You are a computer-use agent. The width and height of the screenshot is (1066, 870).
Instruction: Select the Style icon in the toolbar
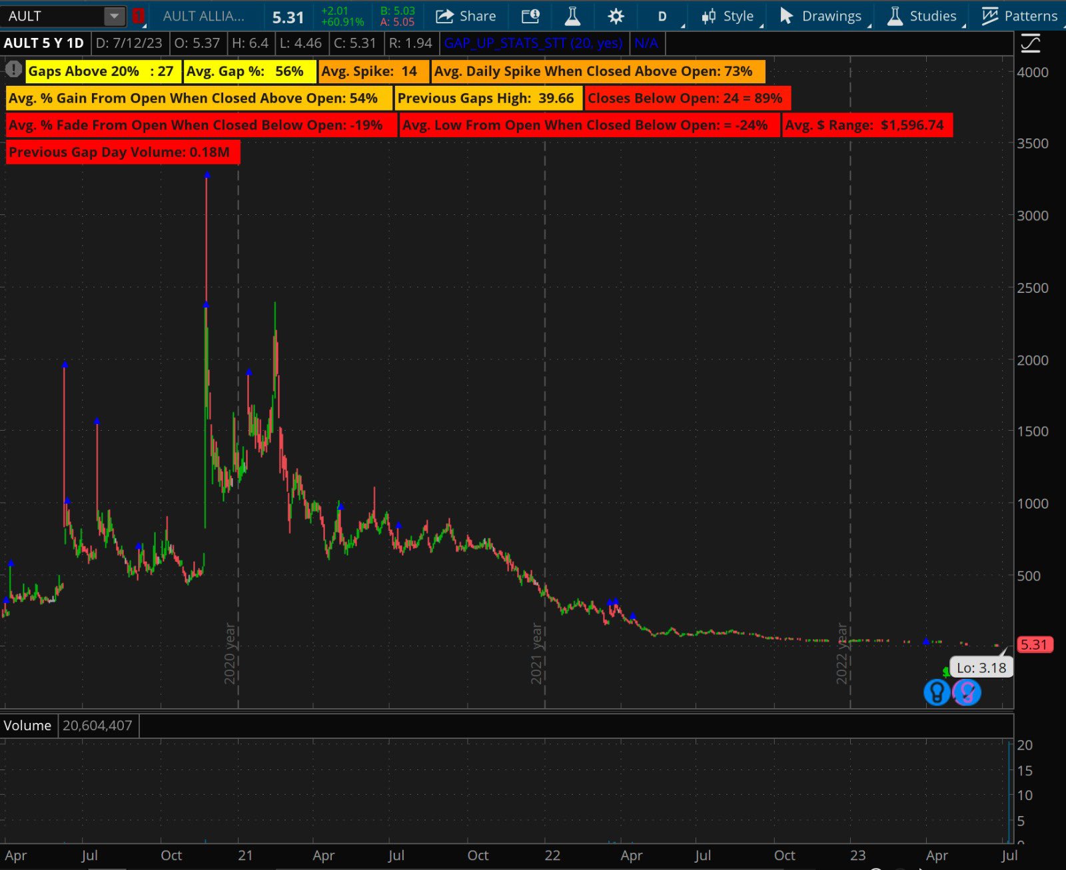710,16
